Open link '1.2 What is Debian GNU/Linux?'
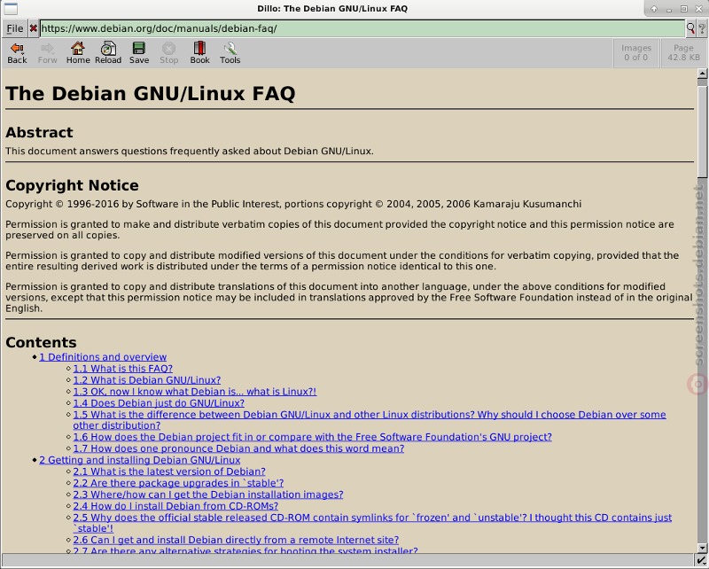Viewport: 709px width, 569px height. point(147,380)
